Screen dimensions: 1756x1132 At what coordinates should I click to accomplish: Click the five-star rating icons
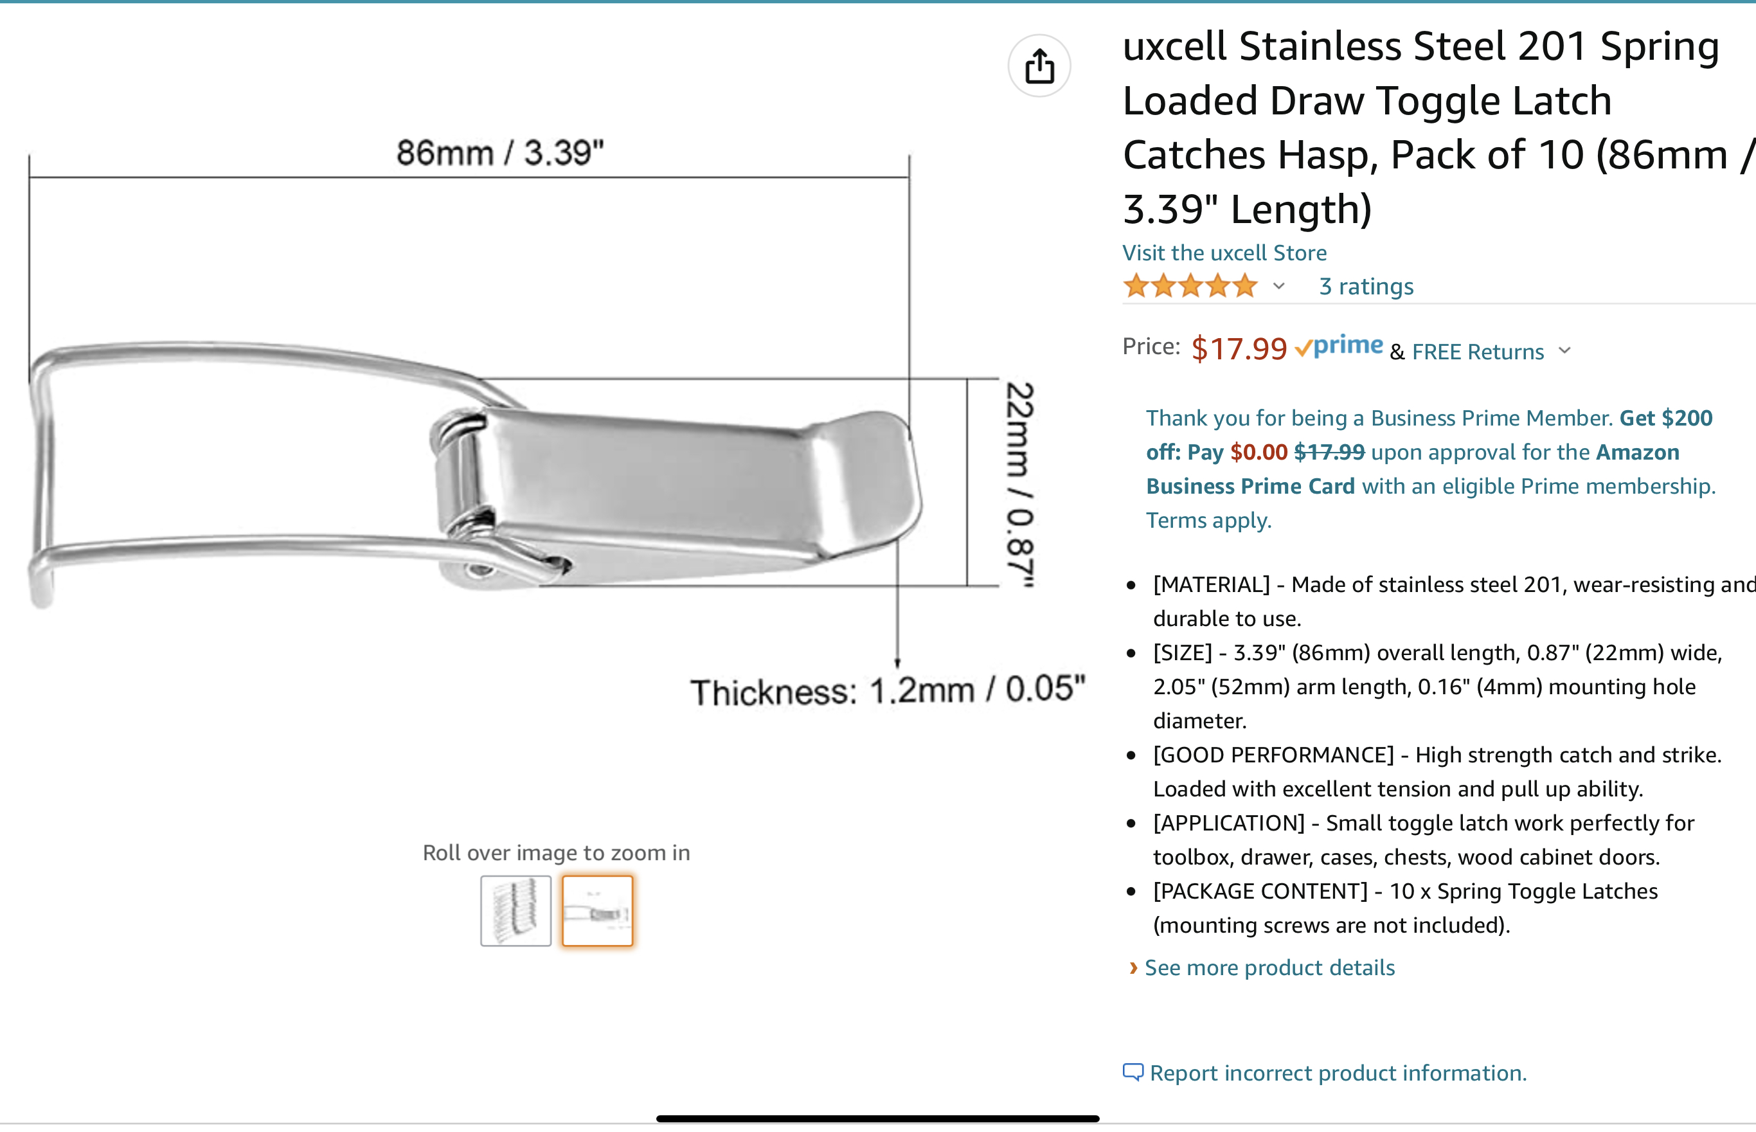click(1190, 286)
